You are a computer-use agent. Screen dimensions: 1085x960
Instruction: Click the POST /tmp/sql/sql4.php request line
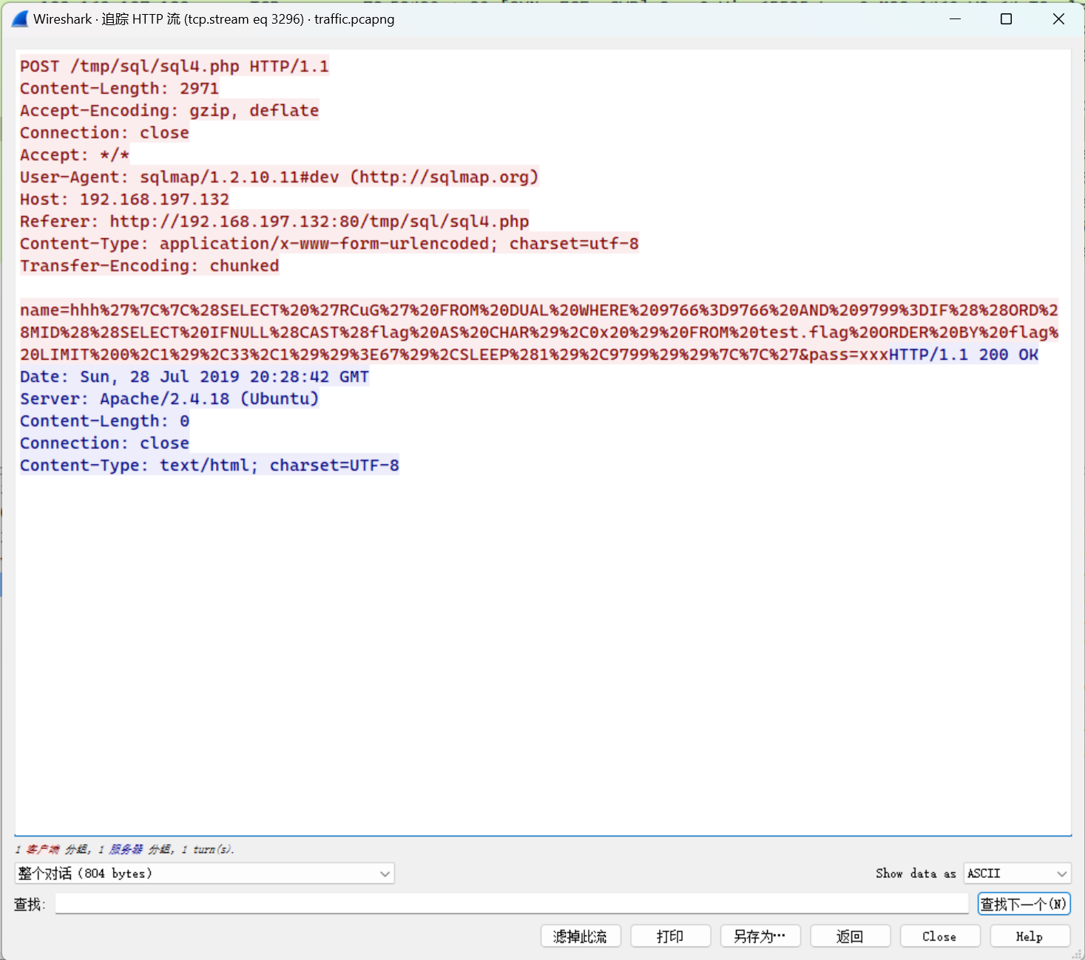coord(175,67)
